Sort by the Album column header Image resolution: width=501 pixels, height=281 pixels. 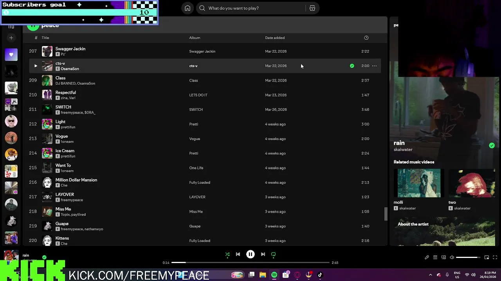pyautogui.click(x=195, y=38)
